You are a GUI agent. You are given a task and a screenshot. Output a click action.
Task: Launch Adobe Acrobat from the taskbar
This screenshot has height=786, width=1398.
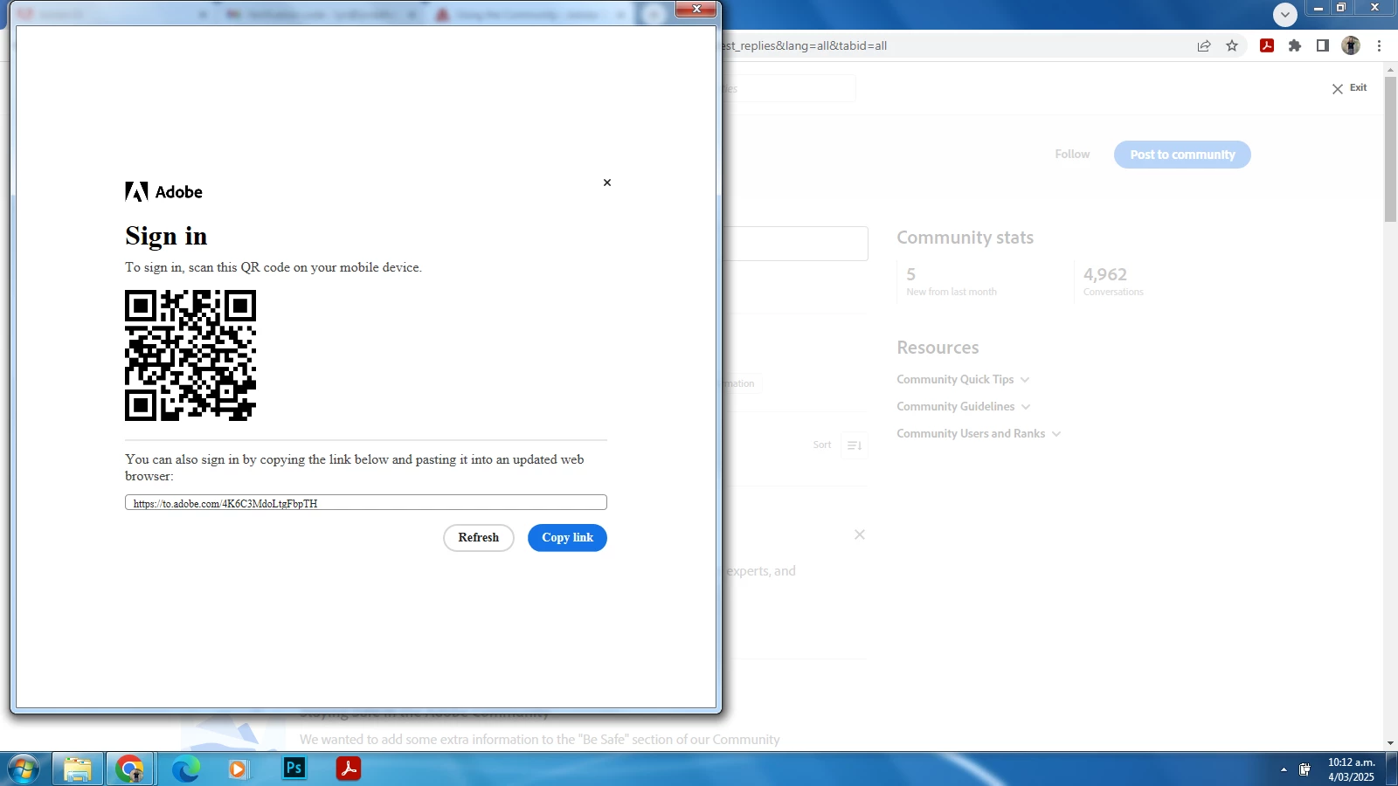349,769
